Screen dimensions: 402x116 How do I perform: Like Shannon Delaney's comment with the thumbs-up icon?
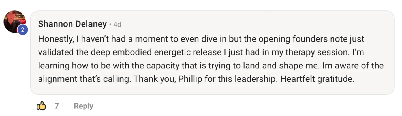(x=41, y=106)
